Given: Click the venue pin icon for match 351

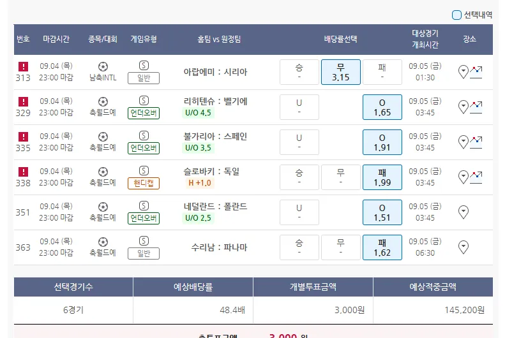Looking at the screenshot, I should (x=464, y=212).
